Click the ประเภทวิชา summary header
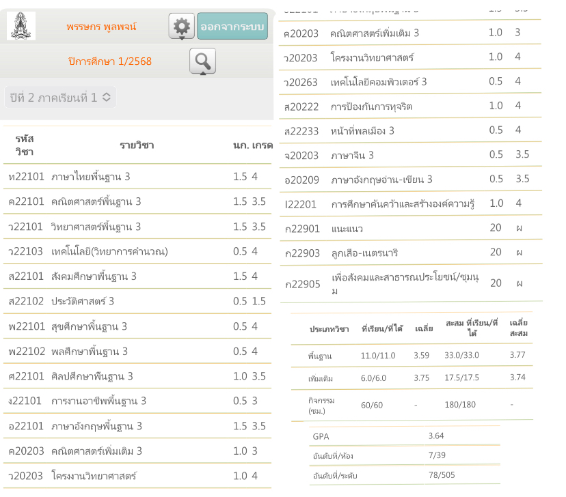This screenshot has height=497, width=566. click(325, 329)
